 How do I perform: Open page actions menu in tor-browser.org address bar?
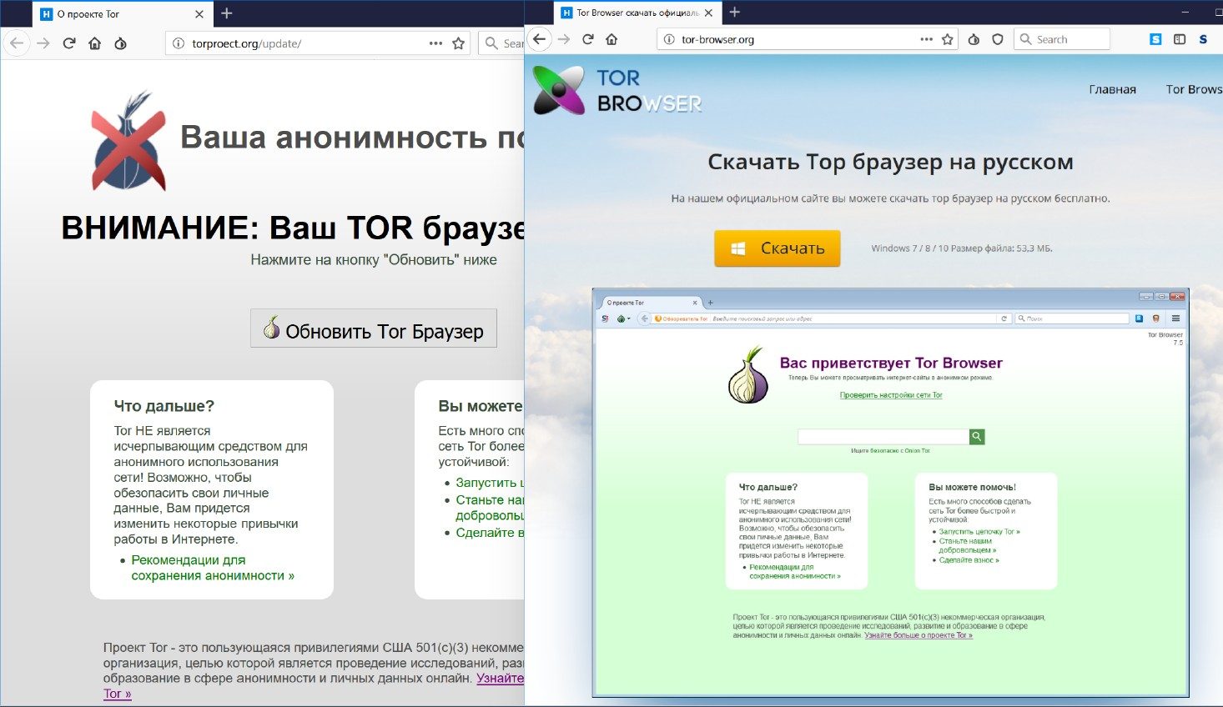[x=926, y=39]
